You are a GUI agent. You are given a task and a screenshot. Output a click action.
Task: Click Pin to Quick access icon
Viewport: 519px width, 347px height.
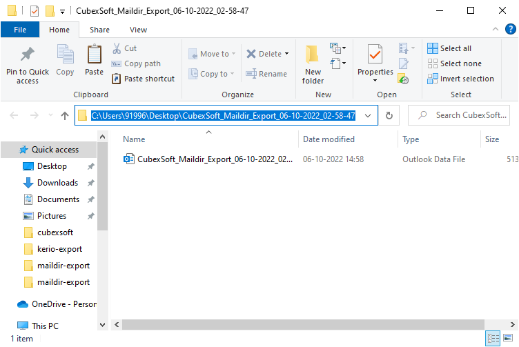pyautogui.click(x=28, y=54)
